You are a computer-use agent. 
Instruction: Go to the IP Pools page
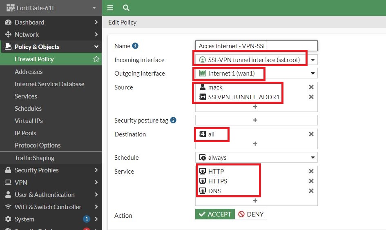[x=25, y=133]
